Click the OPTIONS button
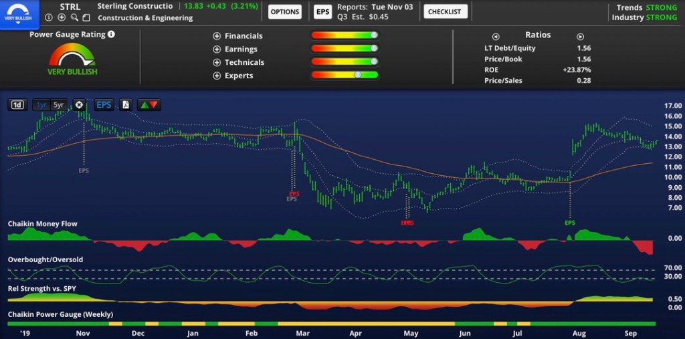Image resolution: width=685 pixels, height=339 pixels. click(284, 12)
